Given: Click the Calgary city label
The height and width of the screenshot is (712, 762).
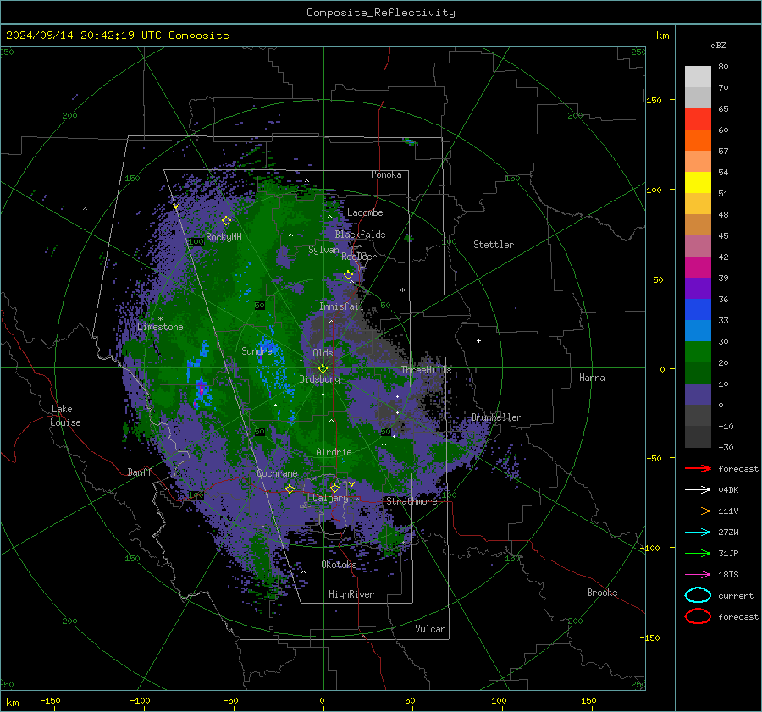Looking at the screenshot, I should (330, 498).
